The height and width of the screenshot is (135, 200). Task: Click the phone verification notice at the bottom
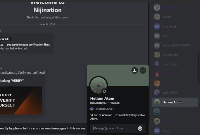coord(43,128)
